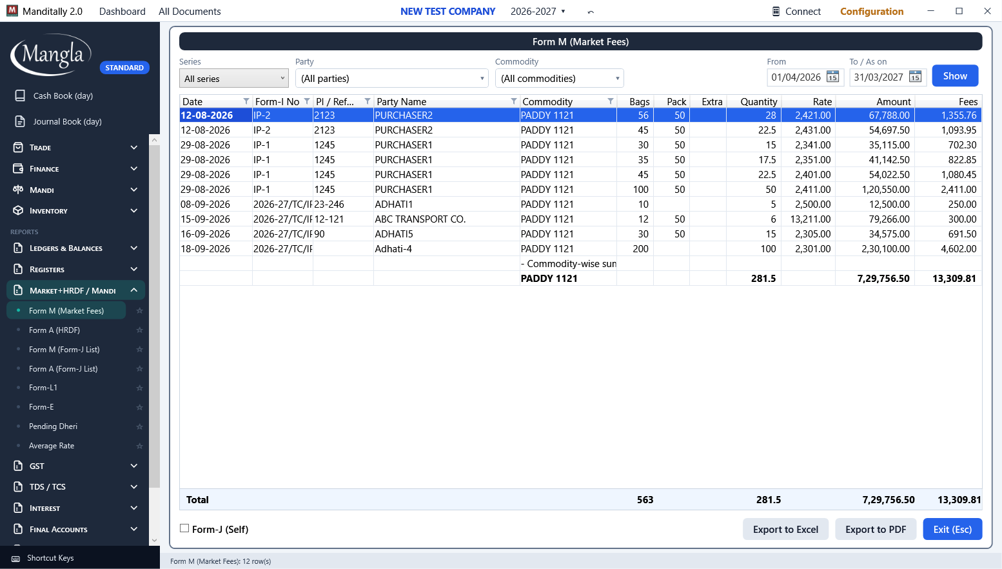
Task: Click the undo arrow beside the year
Action: click(591, 12)
